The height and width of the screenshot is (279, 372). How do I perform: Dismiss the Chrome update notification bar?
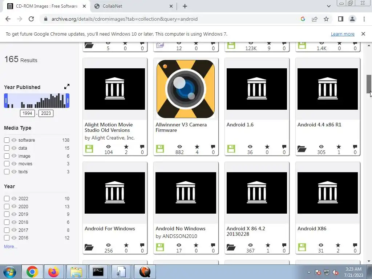[x=363, y=34]
